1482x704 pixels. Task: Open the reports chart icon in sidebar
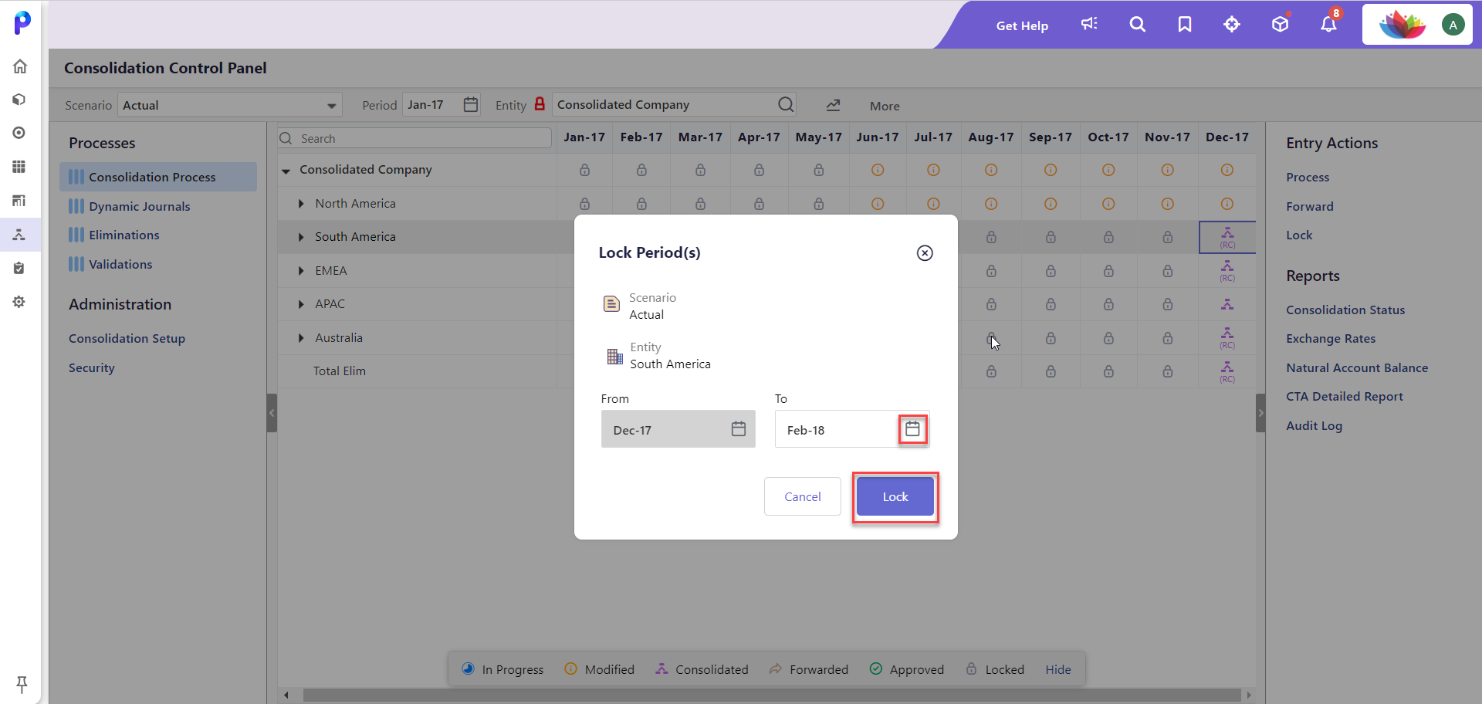click(20, 201)
